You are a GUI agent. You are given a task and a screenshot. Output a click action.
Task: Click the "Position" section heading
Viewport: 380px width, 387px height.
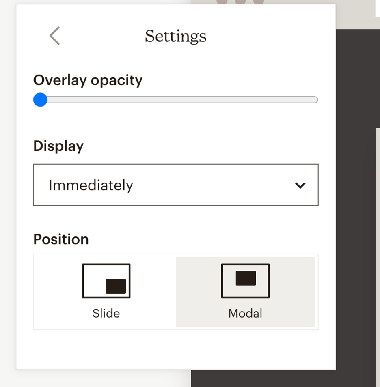pyautogui.click(x=61, y=239)
